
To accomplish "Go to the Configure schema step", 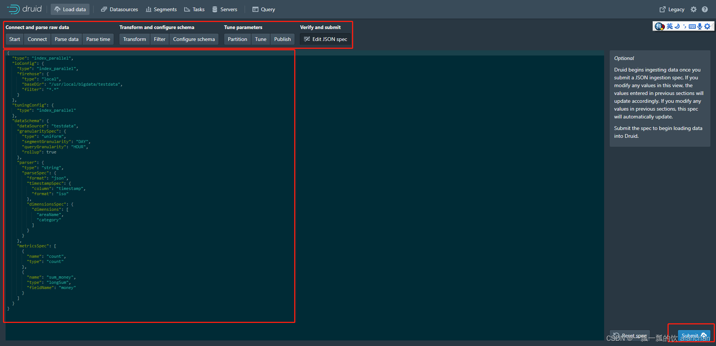I will tap(194, 39).
